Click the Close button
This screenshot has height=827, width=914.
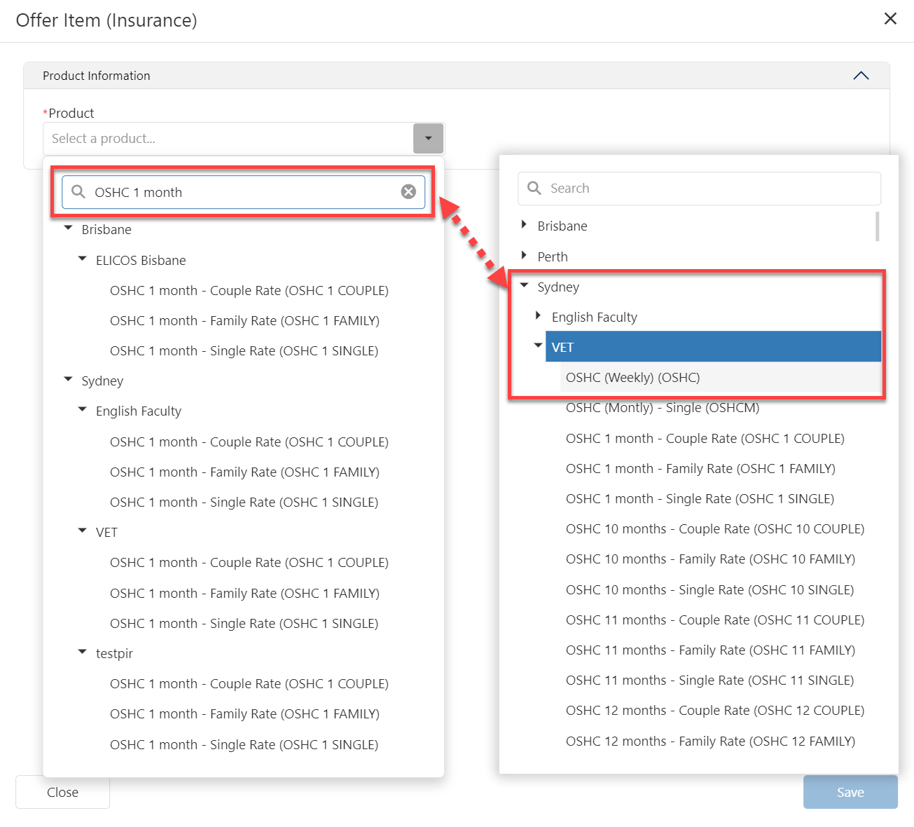(x=62, y=792)
